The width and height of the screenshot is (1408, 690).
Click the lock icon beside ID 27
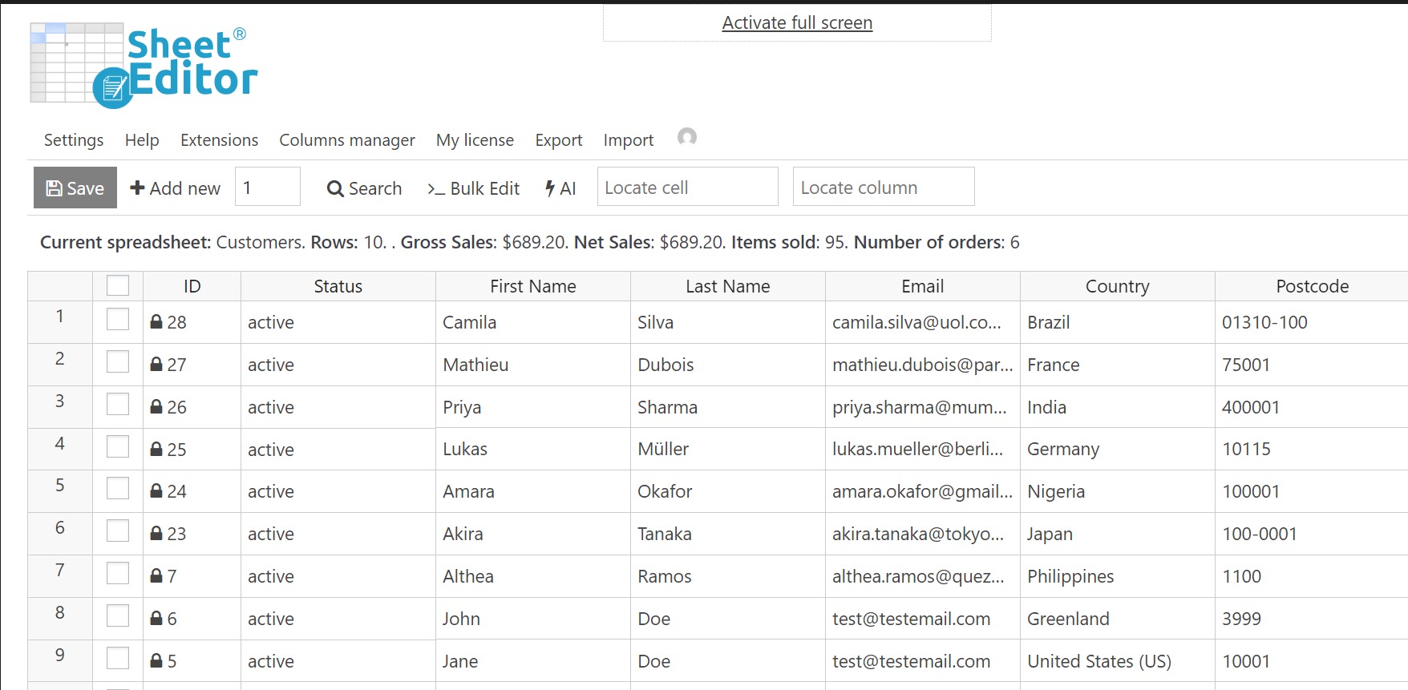point(156,365)
